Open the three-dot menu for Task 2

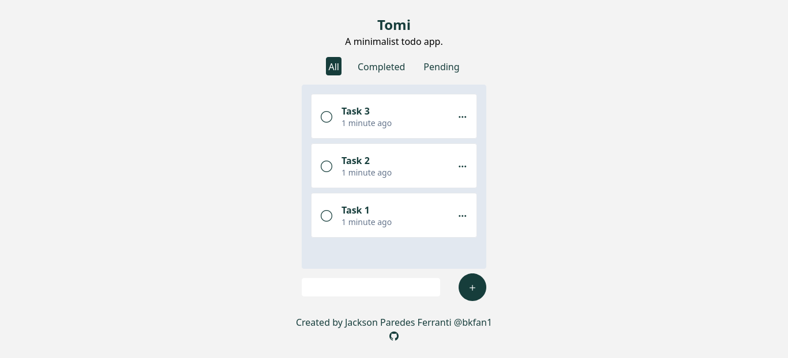point(462,166)
